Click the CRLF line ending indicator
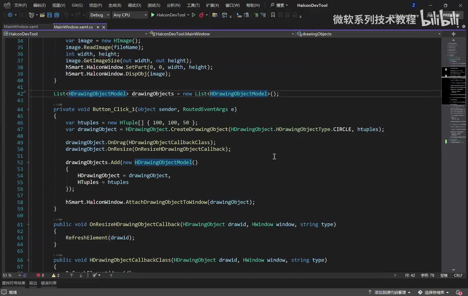Screen dimensions: 468x296 [458, 275]
